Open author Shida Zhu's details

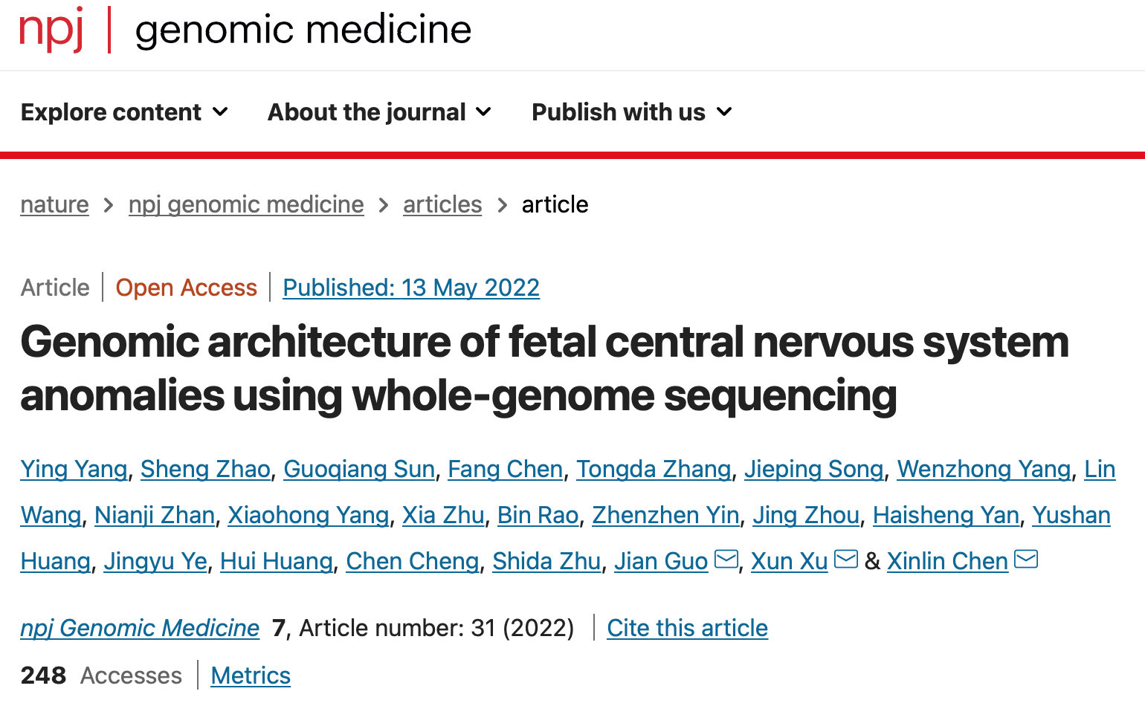tap(546, 561)
